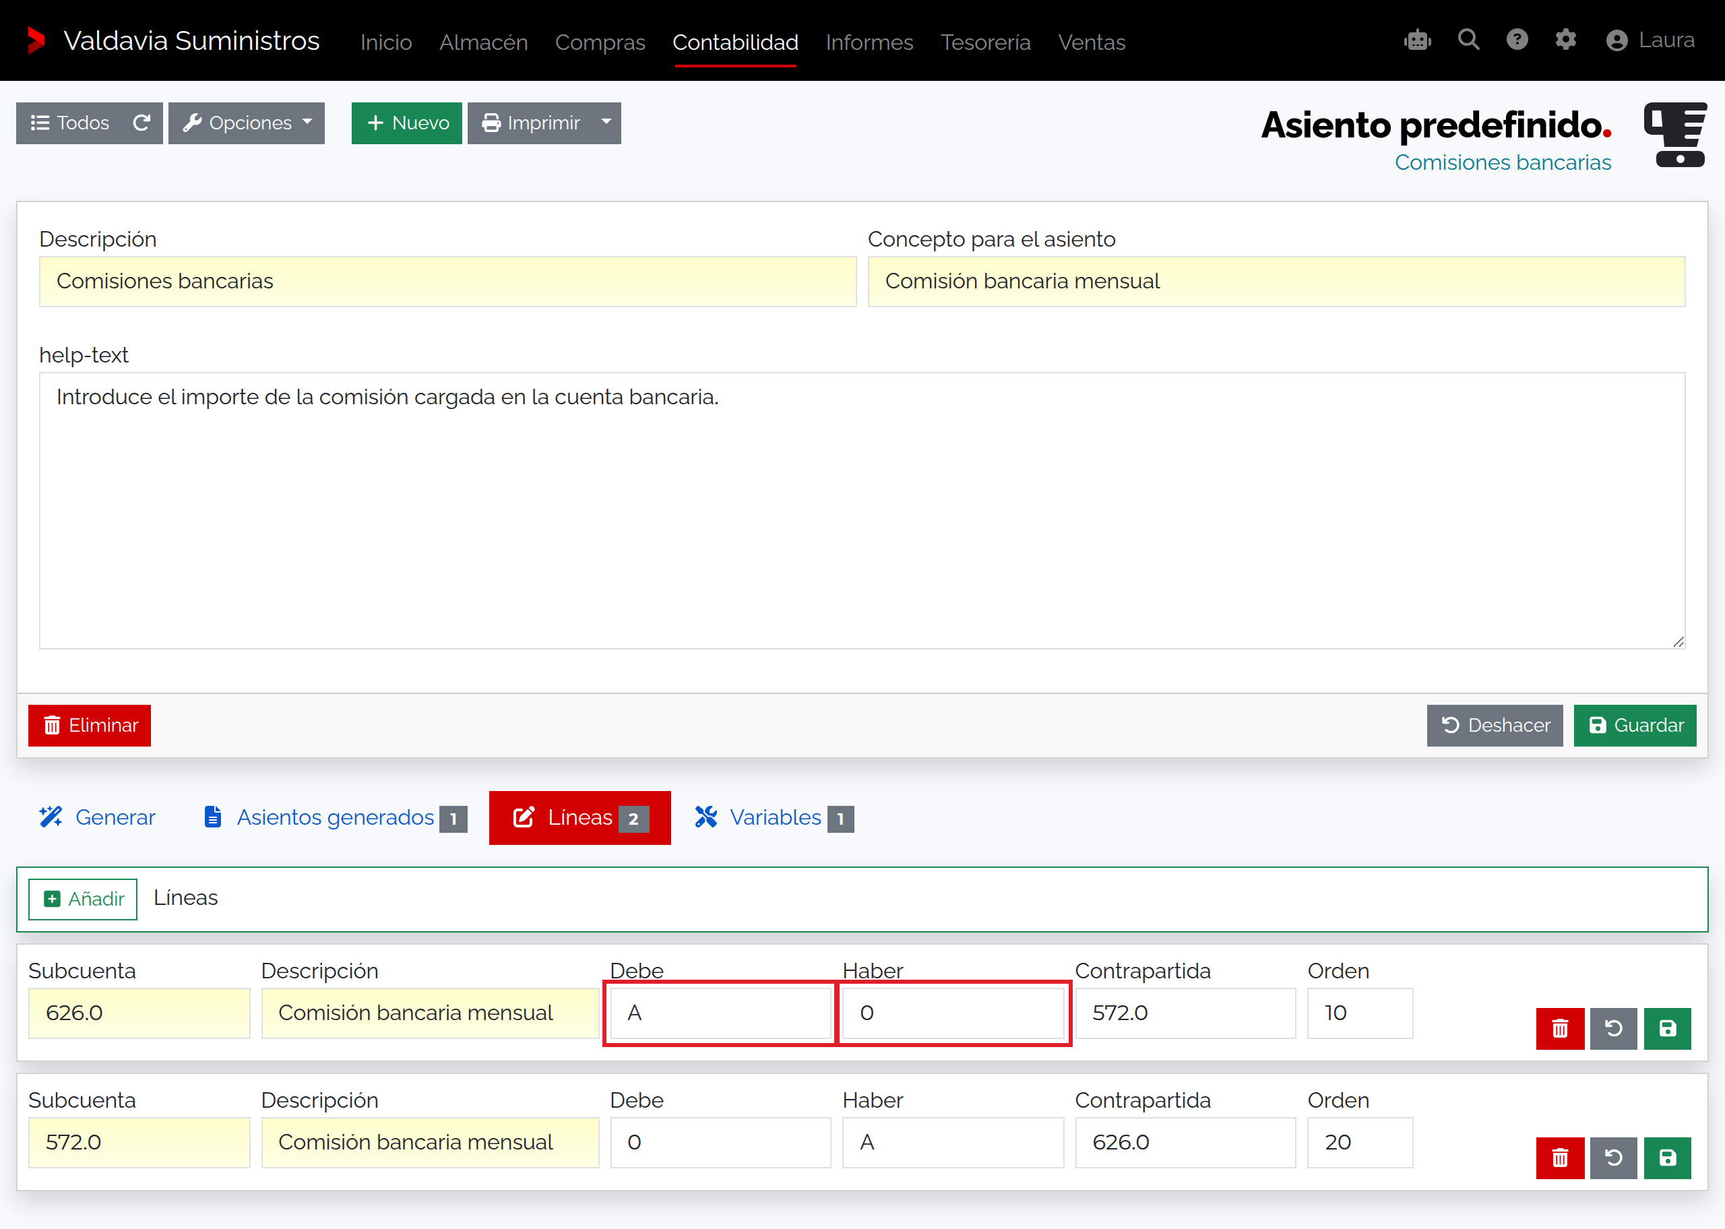The height and width of the screenshot is (1229, 1725).
Task: Open the help question mark icon
Action: click(x=1517, y=39)
